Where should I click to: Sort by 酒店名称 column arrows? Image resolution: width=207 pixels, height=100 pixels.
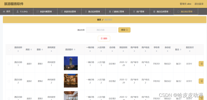[x=18, y=51]
